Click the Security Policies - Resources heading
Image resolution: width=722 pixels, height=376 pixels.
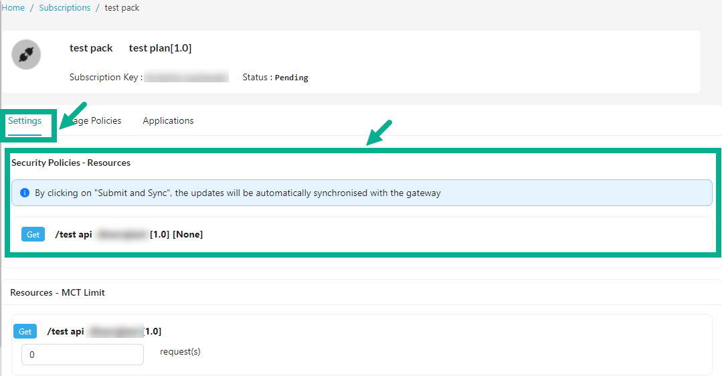71,163
